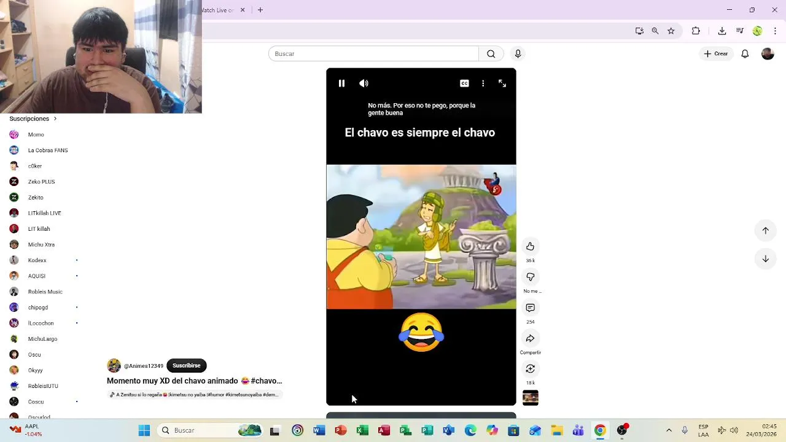Like the Short with thumbs up
Image resolution: width=786 pixels, height=442 pixels.
click(530, 246)
